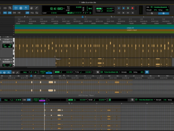Screen dimensions: 174x131
Task: Click the Fast Forward transport button
Action: tap(128, 13)
